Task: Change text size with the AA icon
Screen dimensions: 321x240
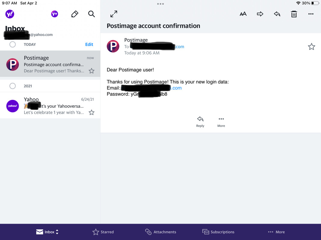Action: (x=243, y=14)
